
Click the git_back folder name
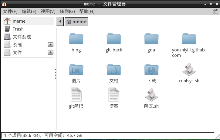(x=114, y=50)
